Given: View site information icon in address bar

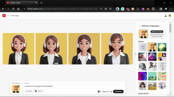Looking at the screenshot, I should pyautogui.click(x=24, y=9).
